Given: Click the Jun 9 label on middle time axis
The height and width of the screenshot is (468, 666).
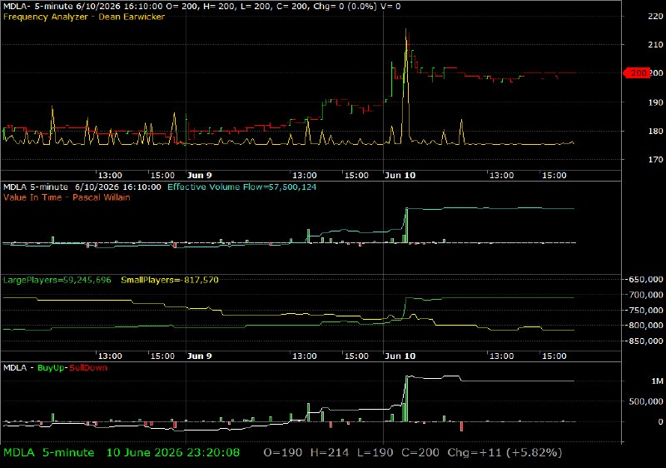Looking at the screenshot, I should pos(199,356).
